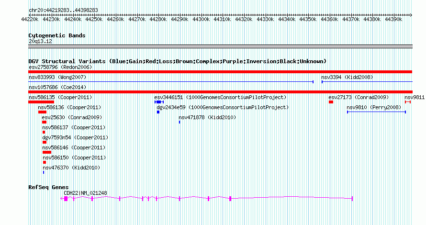Click the nsv586150 (Cooper2011) label
426x225 pixels.
click(75, 157)
